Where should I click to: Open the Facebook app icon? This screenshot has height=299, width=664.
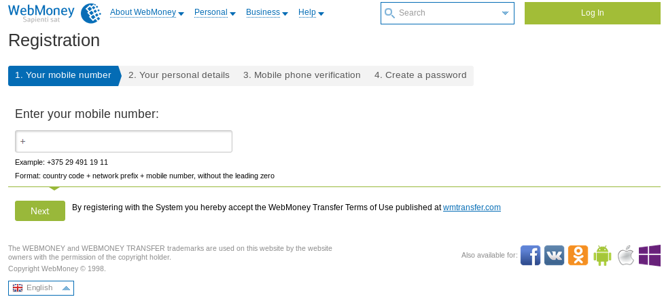[530, 255]
